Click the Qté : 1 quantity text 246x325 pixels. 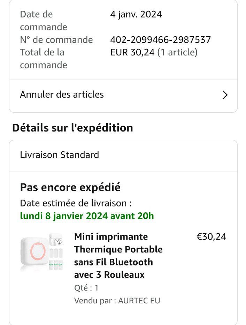[86, 288]
